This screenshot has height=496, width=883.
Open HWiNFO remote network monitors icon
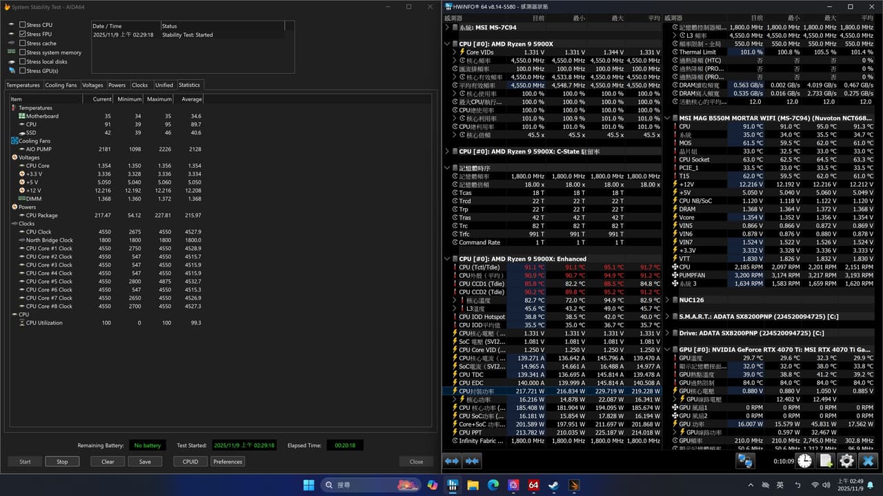point(744,461)
